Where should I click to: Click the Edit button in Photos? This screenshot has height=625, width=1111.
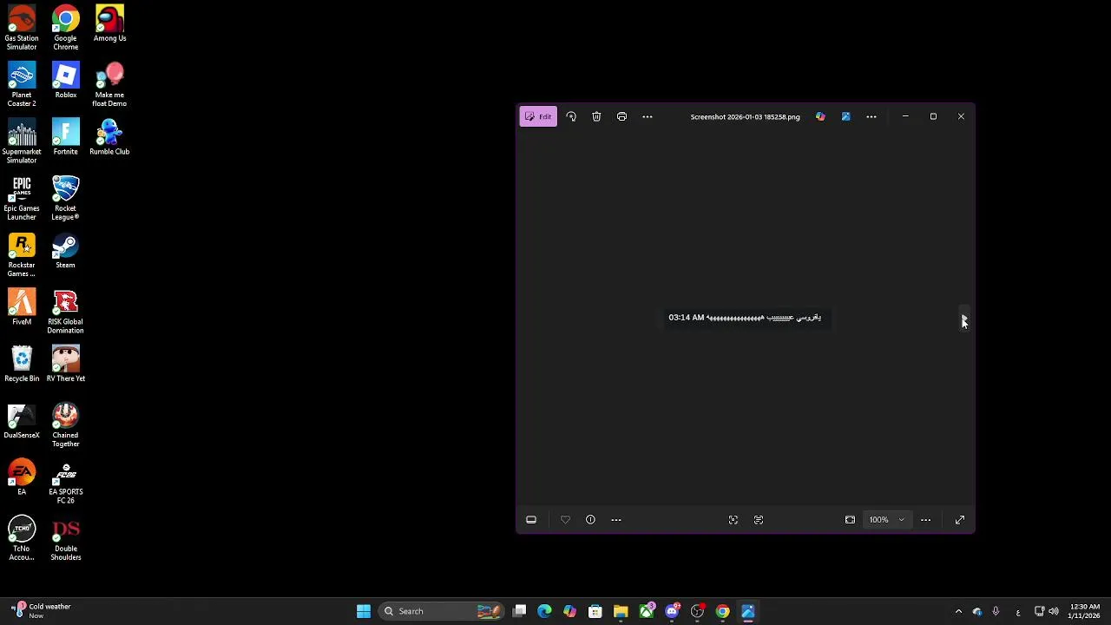coord(538,116)
